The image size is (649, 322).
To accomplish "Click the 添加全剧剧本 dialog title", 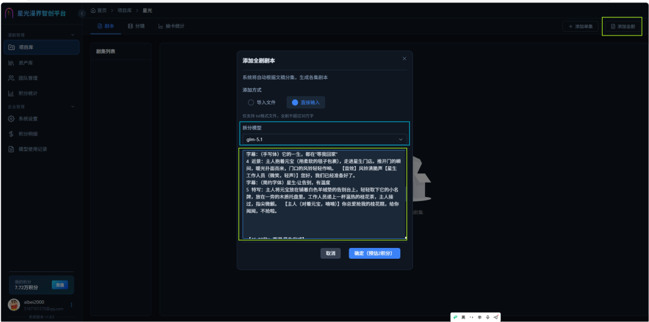I will point(259,60).
